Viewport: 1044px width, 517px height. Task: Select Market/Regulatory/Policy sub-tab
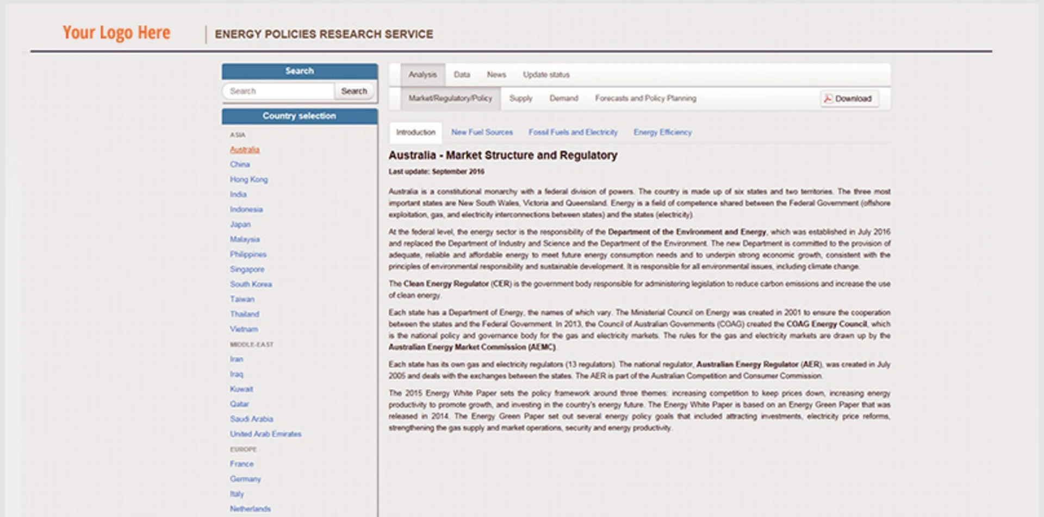click(x=450, y=98)
